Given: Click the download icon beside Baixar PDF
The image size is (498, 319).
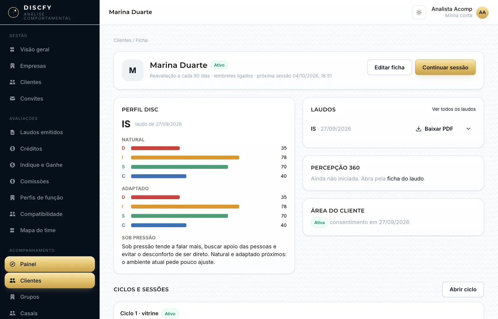Looking at the screenshot, I should pyautogui.click(x=419, y=129).
